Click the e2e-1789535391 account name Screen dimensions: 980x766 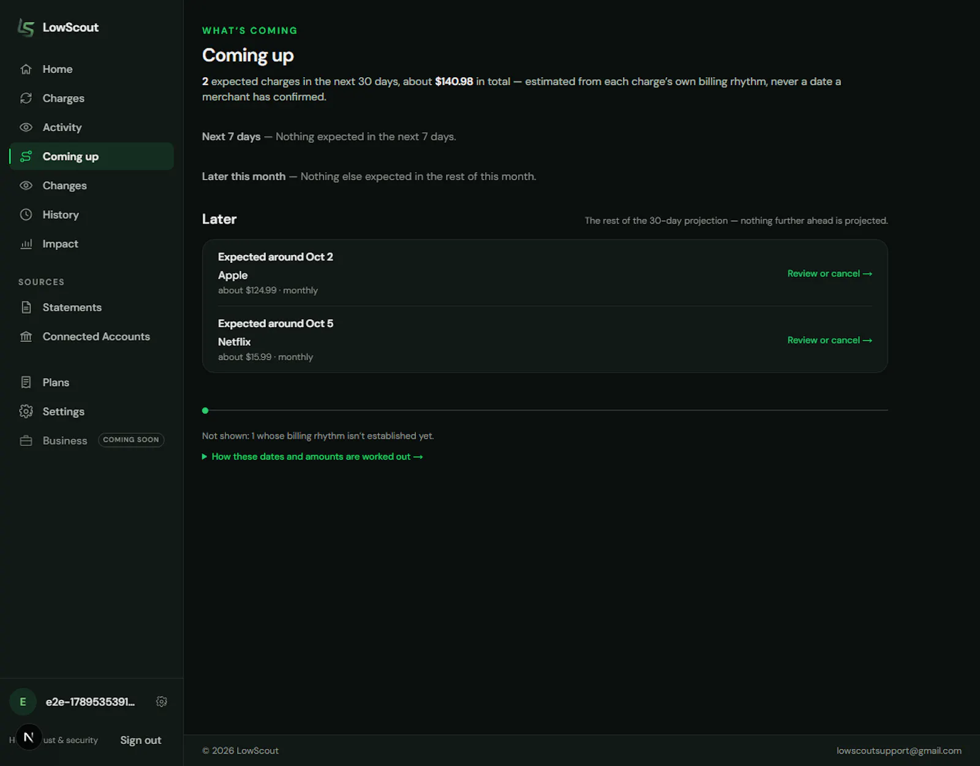pyautogui.click(x=90, y=702)
